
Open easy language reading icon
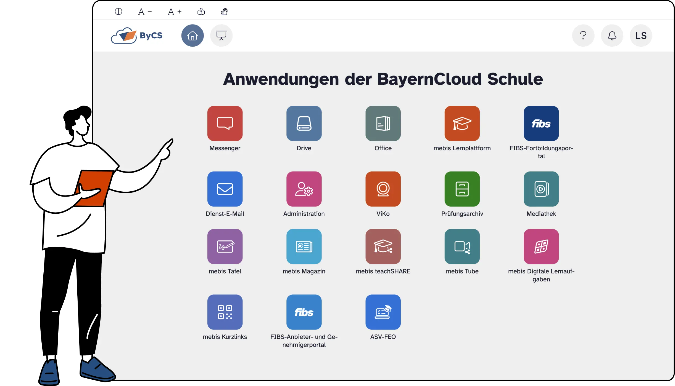click(x=201, y=12)
